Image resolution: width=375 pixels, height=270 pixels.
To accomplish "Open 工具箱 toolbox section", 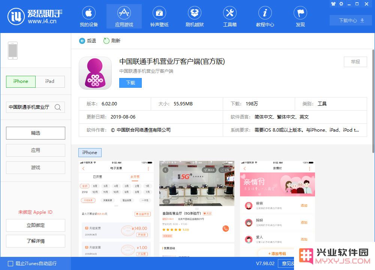I will click(229, 16).
